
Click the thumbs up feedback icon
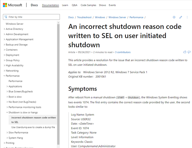185,52
